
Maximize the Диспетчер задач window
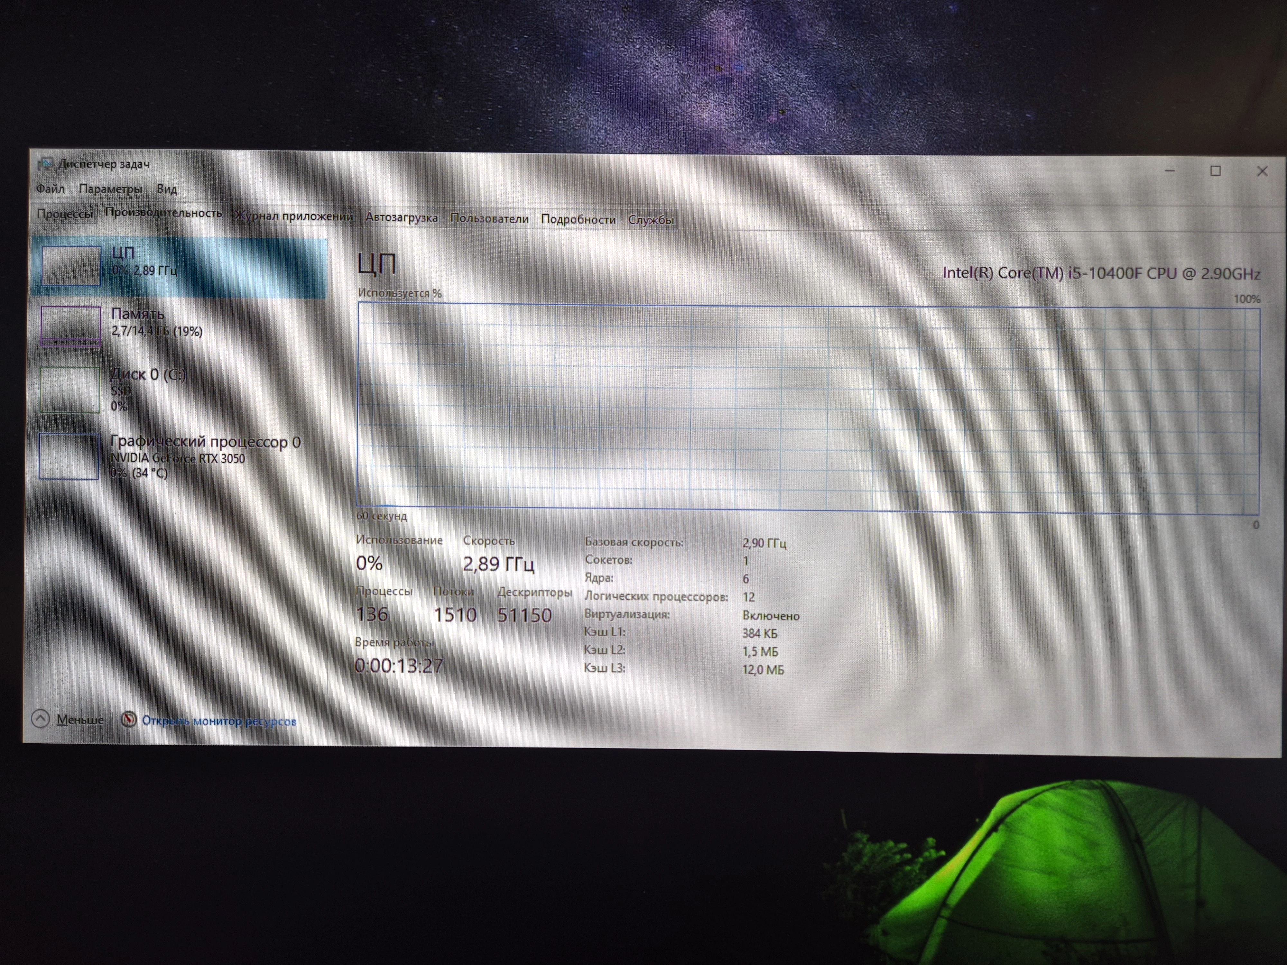(1216, 171)
